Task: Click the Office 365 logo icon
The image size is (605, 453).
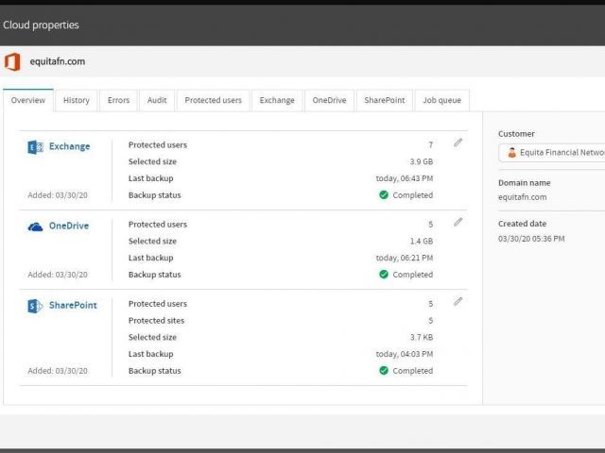Action: [x=12, y=61]
